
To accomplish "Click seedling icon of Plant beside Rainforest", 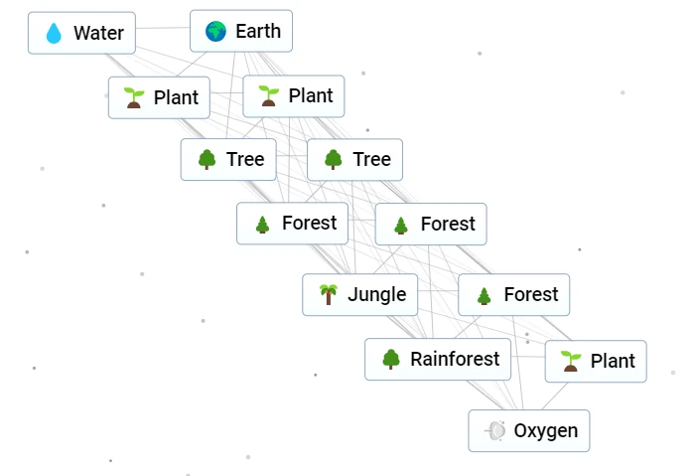I will (570, 362).
